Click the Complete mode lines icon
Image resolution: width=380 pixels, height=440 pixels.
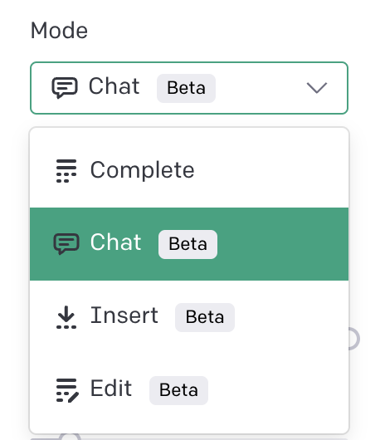(x=66, y=171)
